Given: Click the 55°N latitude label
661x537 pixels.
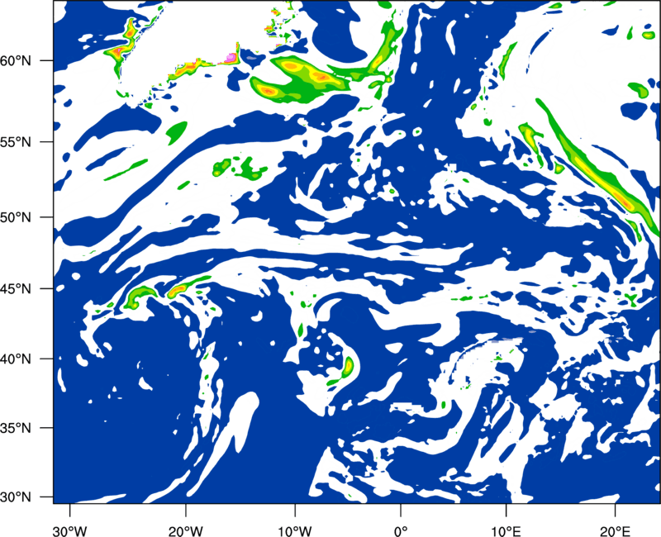Looking at the screenshot, I should pos(16,142).
